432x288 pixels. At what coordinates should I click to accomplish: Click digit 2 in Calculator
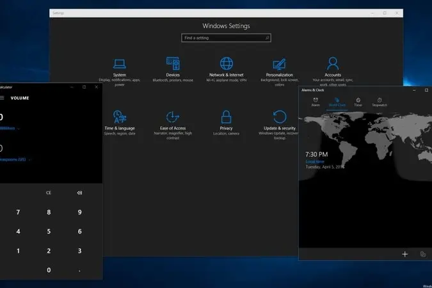49,251
